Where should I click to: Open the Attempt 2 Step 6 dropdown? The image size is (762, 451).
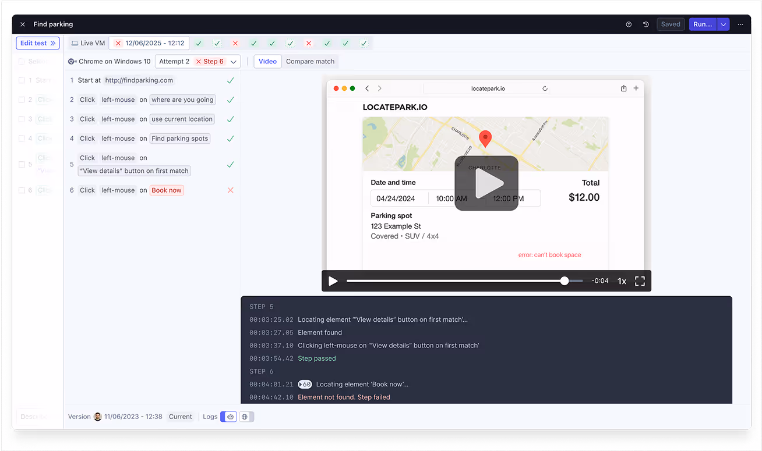coord(197,61)
